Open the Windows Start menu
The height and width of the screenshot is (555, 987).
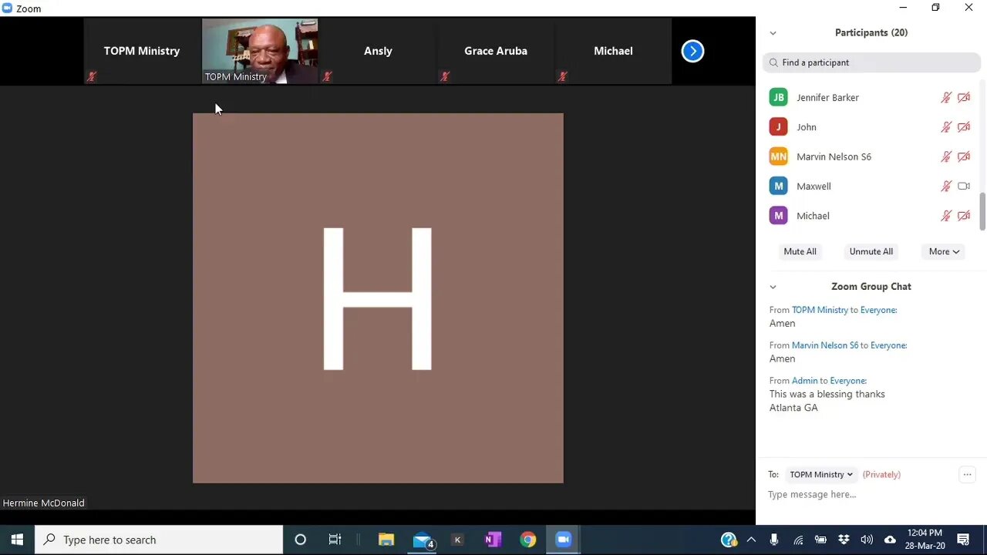(17, 540)
